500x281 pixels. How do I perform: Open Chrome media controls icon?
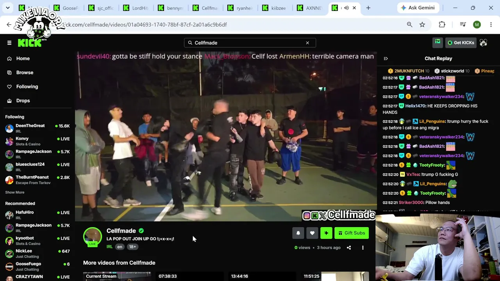coord(463,25)
